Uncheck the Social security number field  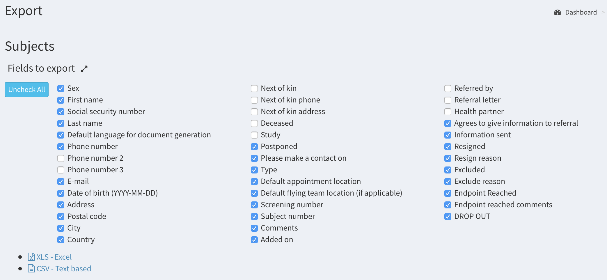(61, 112)
